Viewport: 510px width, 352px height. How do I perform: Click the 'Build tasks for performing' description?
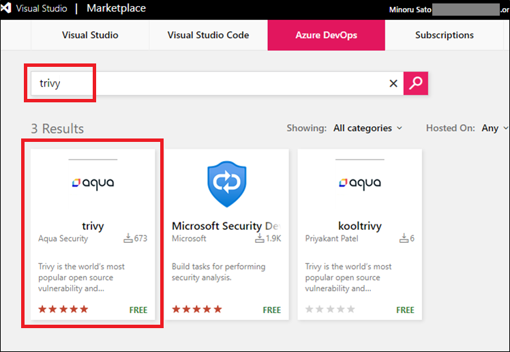[x=219, y=272]
